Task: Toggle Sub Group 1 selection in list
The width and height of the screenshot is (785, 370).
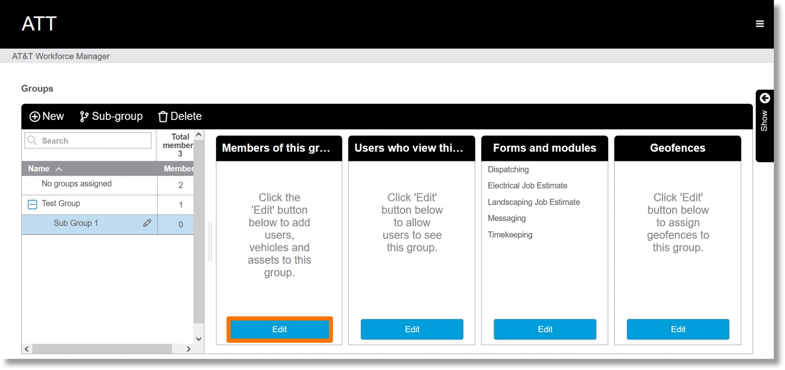Action: click(76, 223)
